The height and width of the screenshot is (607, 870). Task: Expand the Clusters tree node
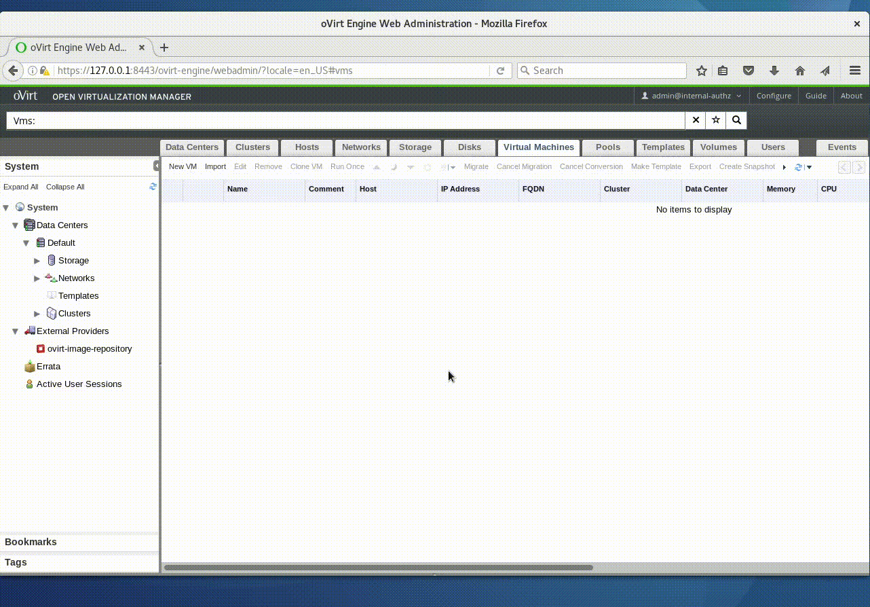click(x=37, y=314)
